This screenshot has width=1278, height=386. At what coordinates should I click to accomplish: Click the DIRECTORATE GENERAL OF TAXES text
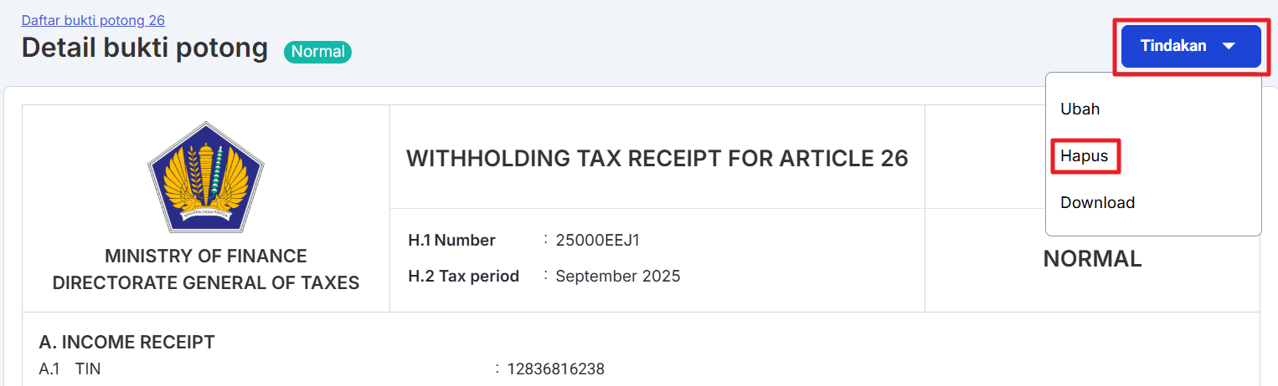click(206, 283)
